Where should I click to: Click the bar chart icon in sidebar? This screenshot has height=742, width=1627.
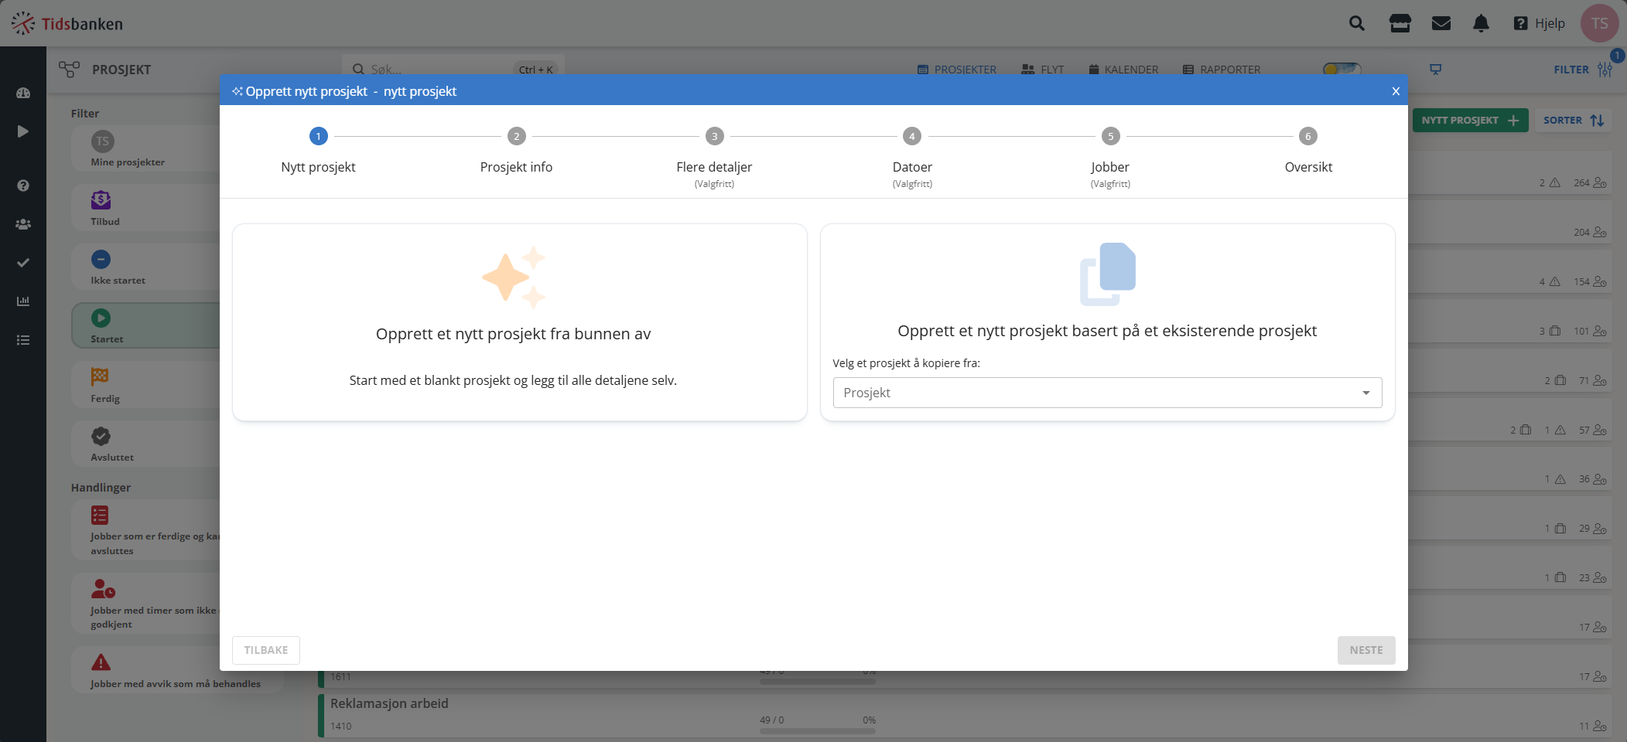pyautogui.click(x=23, y=301)
